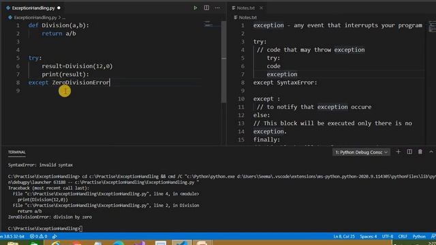
Task: Click the unsaved dot on ExceptionHandling.py tab
Action: click(x=59, y=8)
